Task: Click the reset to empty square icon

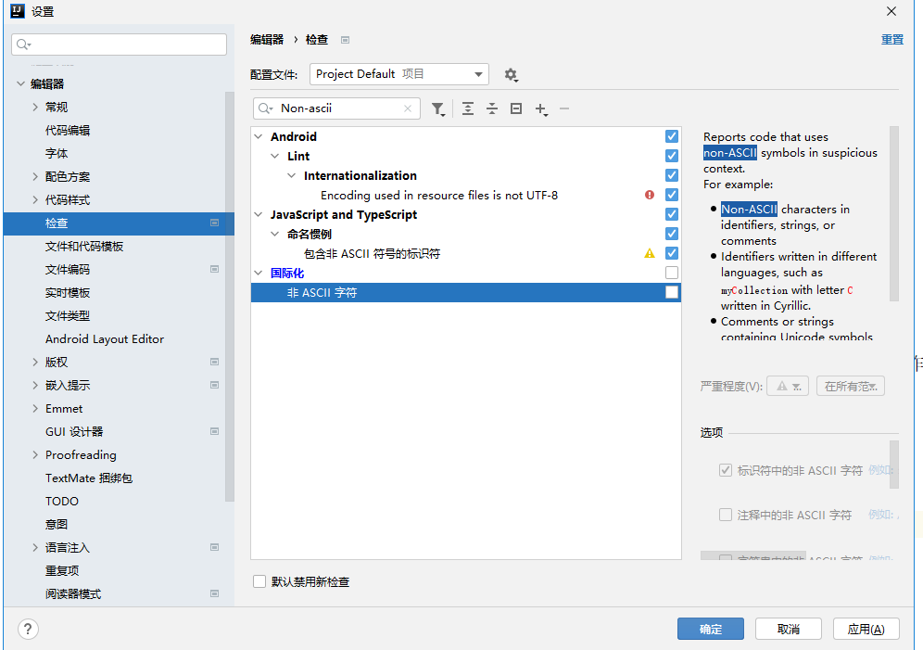Action: pyautogui.click(x=516, y=108)
